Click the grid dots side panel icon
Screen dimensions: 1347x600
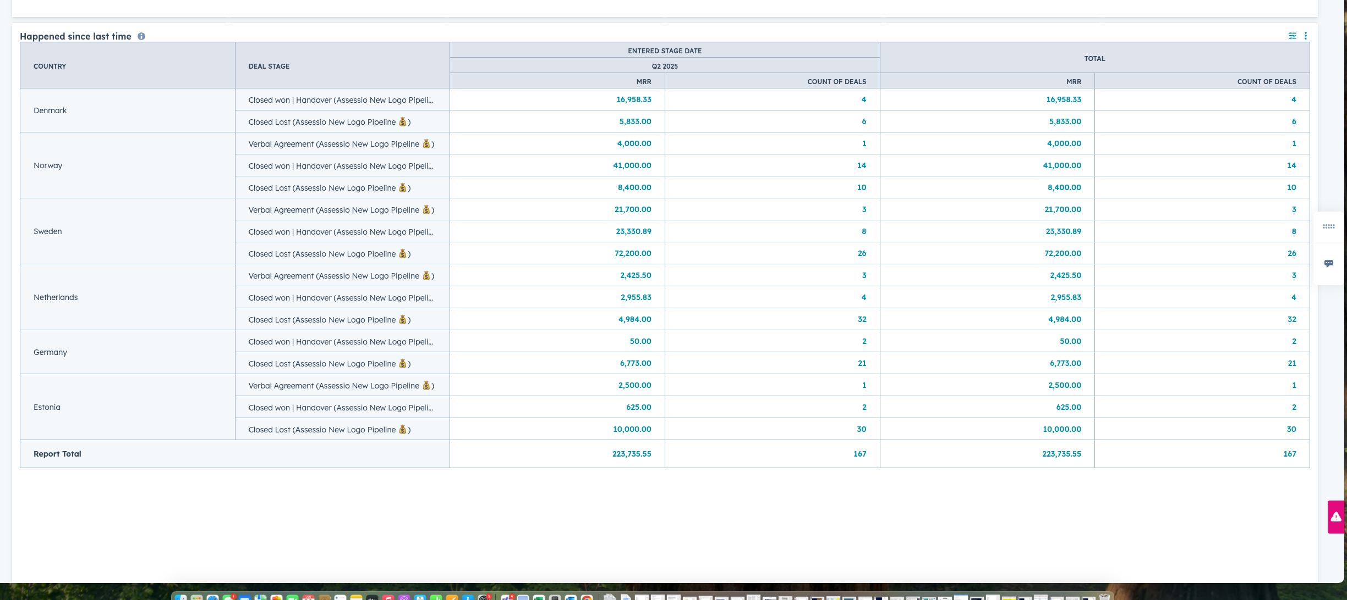tap(1328, 226)
